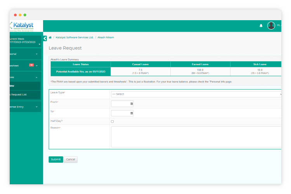Submit the leave request
The height and width of the screenshot is (194, 291).
pyautogui.click(x=55, y=159)
